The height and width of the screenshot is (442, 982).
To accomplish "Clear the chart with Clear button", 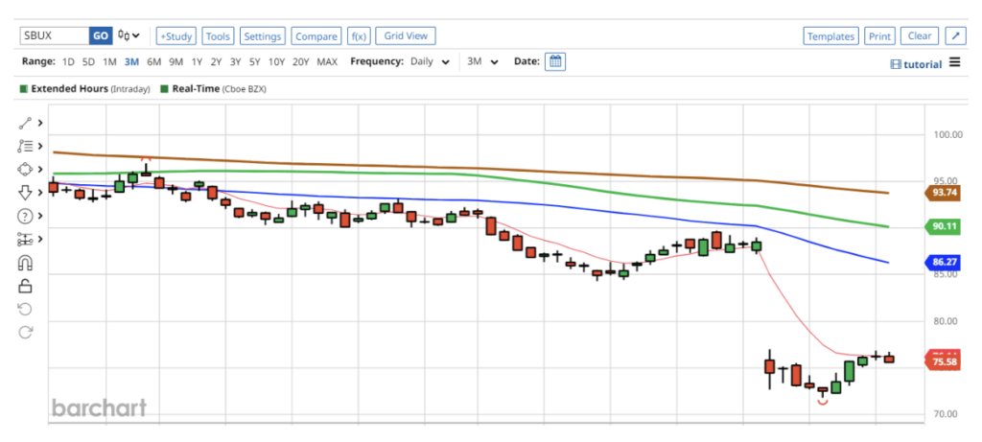I will point(920,36).
